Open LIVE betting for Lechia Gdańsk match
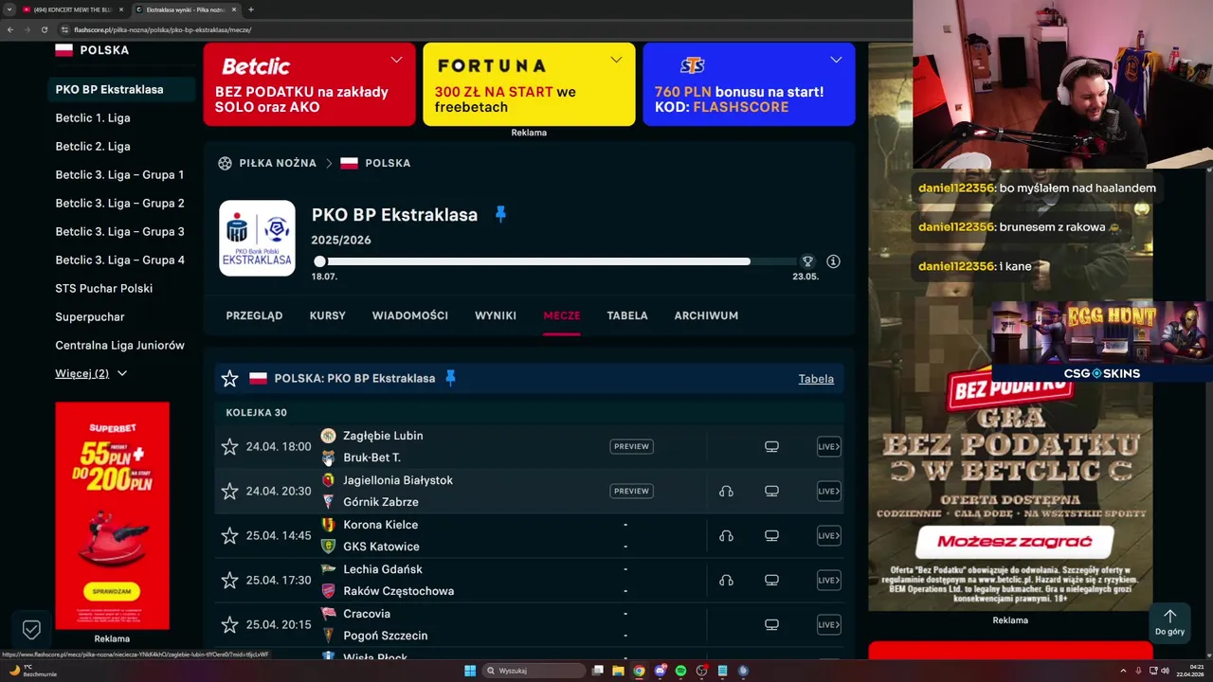This screenshot has width=1213, height=682. 828,580
